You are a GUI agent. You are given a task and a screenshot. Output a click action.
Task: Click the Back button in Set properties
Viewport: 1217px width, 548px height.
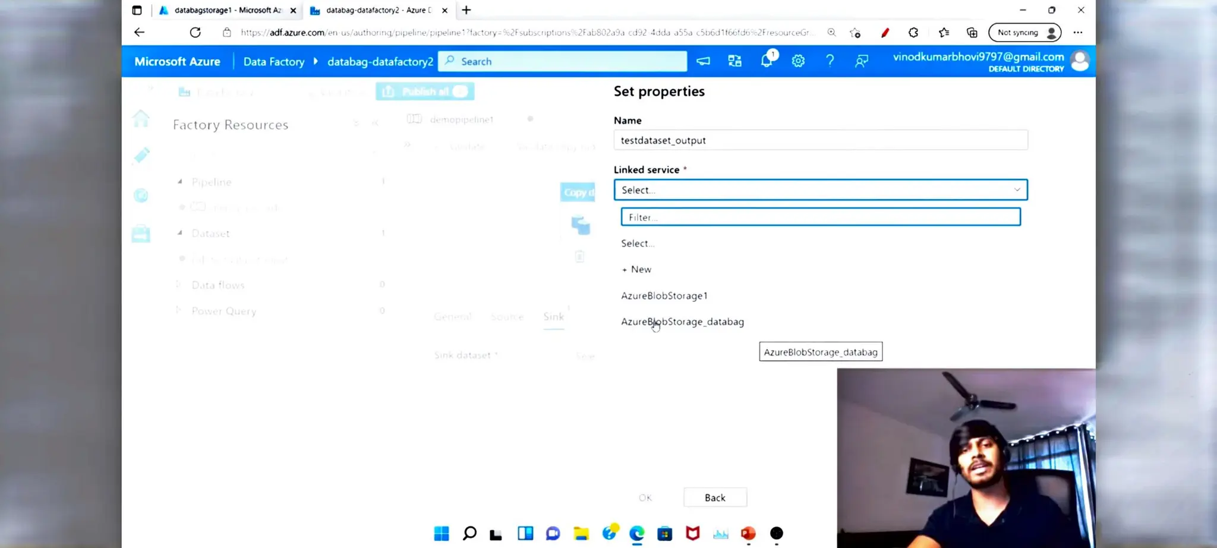click(x=715, y=497)
